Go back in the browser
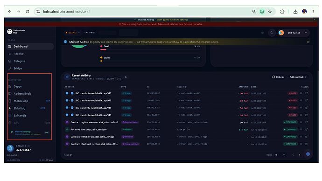Screen dimensions: 322x181 point(10,12)
